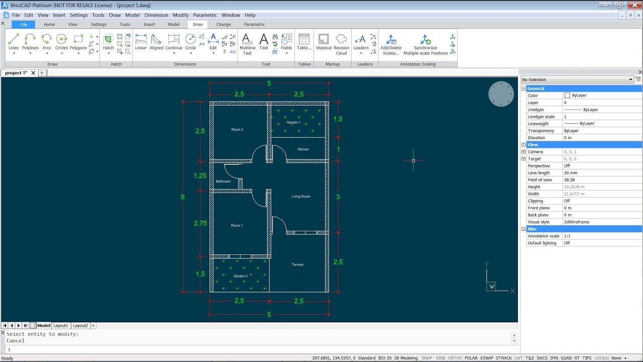Switch to the Insert ribbon tab
The width and height of the screenshot is (643, 362).
[x=149, y=24]
